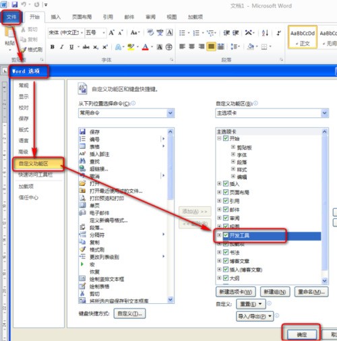Expand the 开发工具 tree node
The height and width of the screenshot is (341, 337).
pyautogui.click(x=219, y=235)
